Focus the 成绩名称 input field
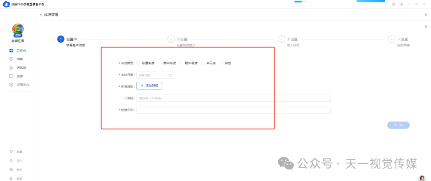This screenshot has width=431, height=181. (x=233, y=110)
